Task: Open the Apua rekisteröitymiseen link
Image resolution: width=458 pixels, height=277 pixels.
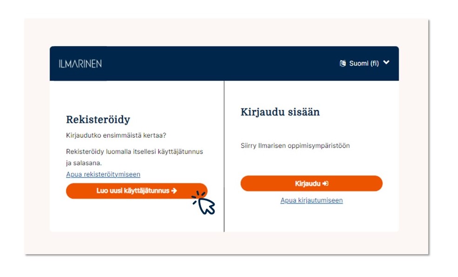Action: (x=103, y=174)
